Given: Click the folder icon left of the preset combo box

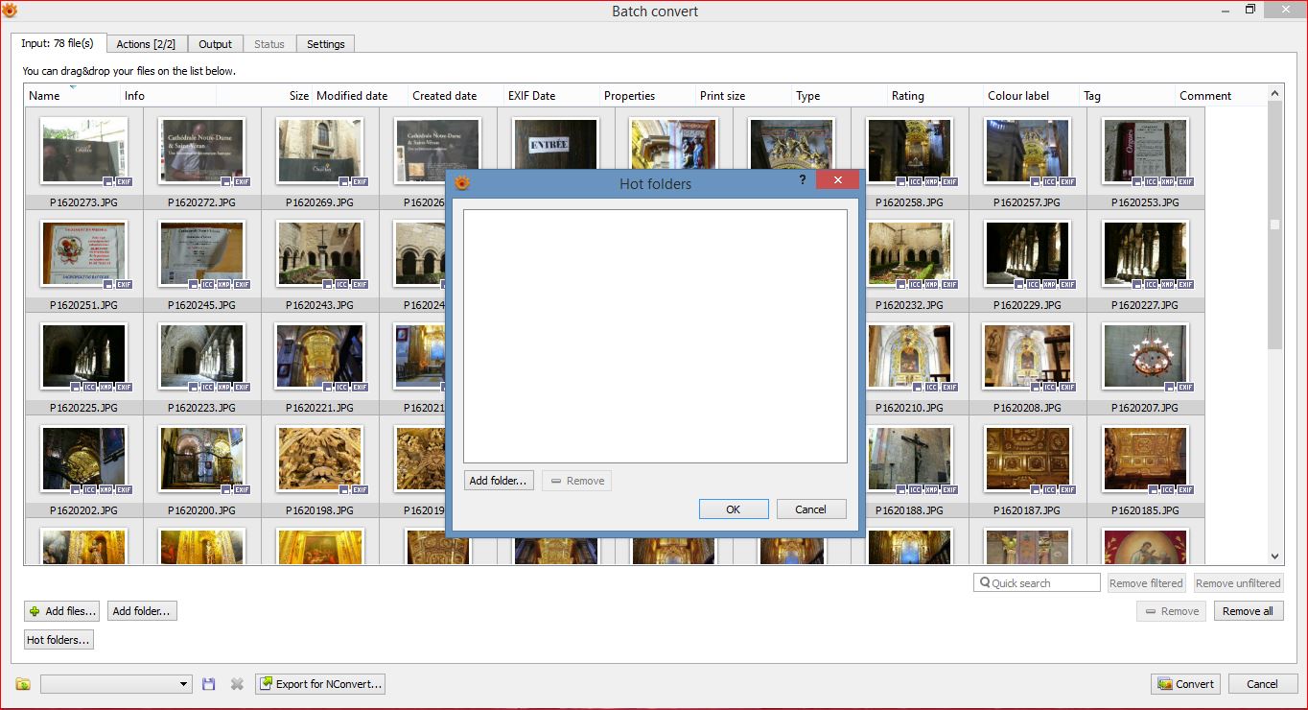Looking at the screenshot, I should [23, 684].
